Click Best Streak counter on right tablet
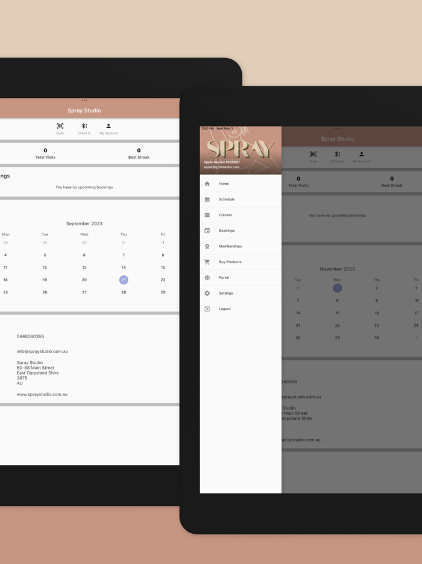The height and width of the screenshot is (564, 422). coord(392,182)
